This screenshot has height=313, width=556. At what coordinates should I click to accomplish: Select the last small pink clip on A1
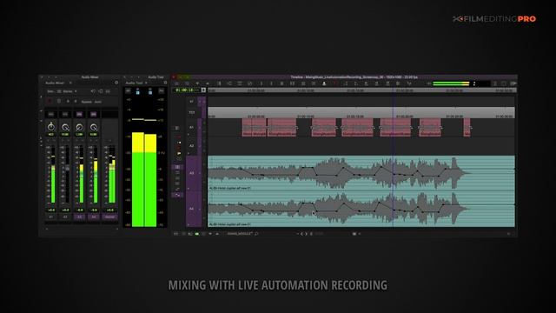[x=467, y=128]
